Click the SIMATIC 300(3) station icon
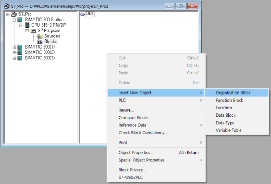 tap(20, 58)
